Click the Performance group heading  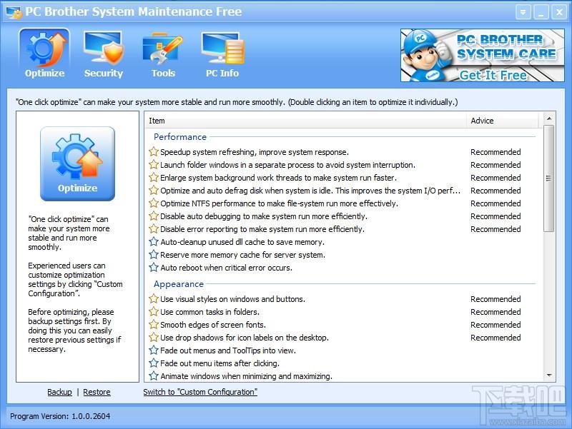click(180, 136)
